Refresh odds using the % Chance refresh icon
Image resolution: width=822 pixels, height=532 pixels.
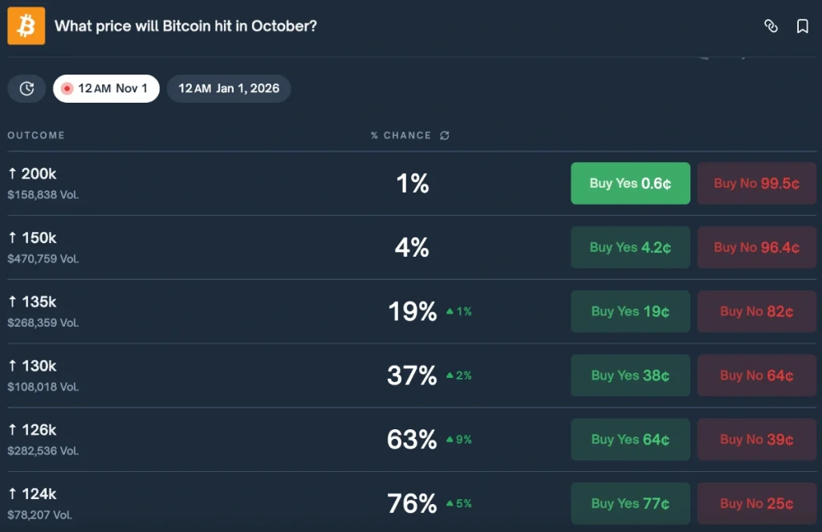click(446, 135)
